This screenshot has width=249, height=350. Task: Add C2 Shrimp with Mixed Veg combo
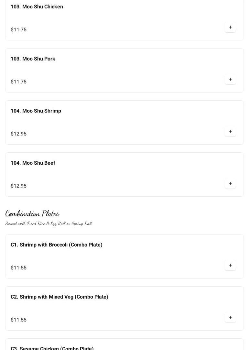point(230,317)
